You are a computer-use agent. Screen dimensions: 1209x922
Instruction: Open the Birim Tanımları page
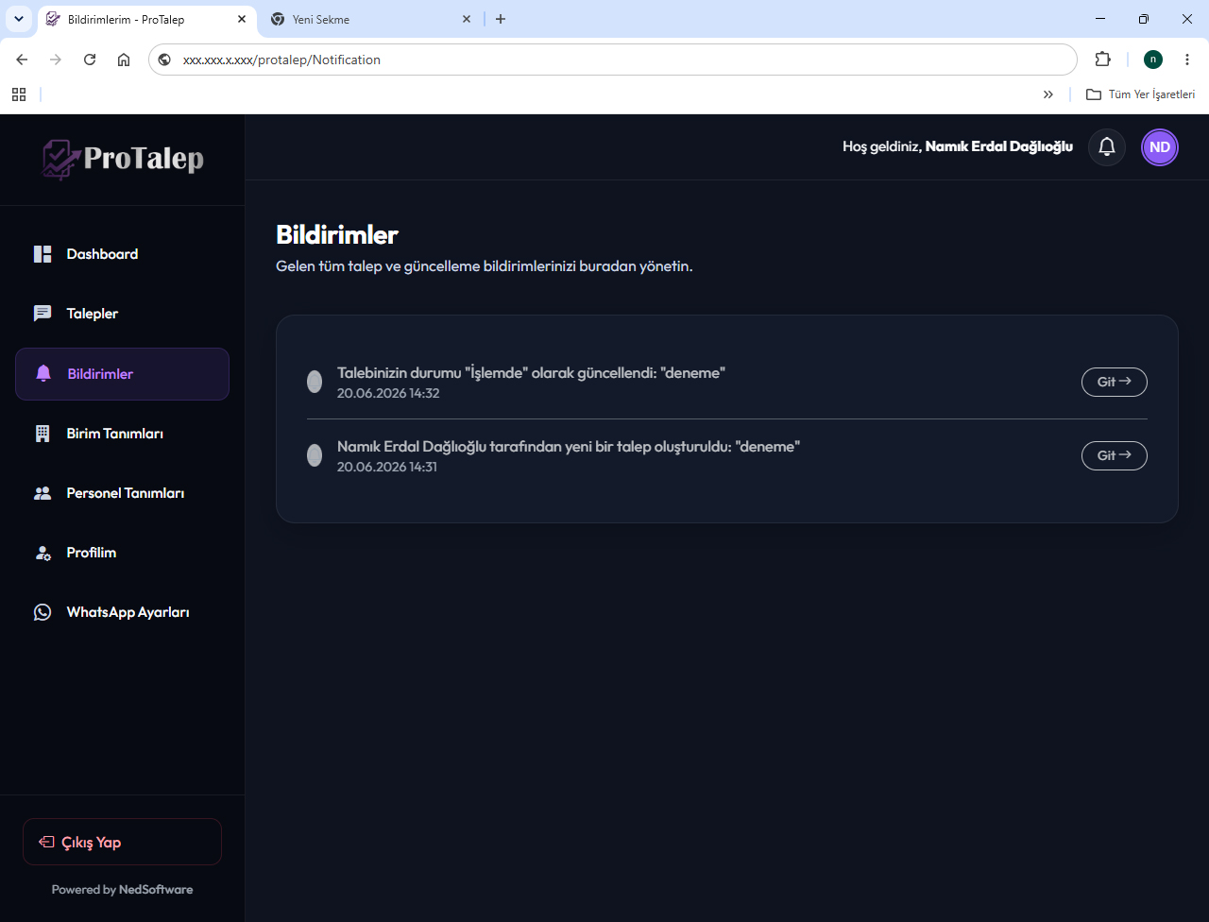(122, 434)
